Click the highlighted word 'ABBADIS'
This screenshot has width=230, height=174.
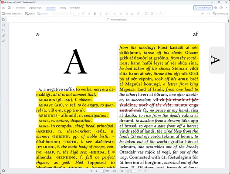tap(47, 100)
